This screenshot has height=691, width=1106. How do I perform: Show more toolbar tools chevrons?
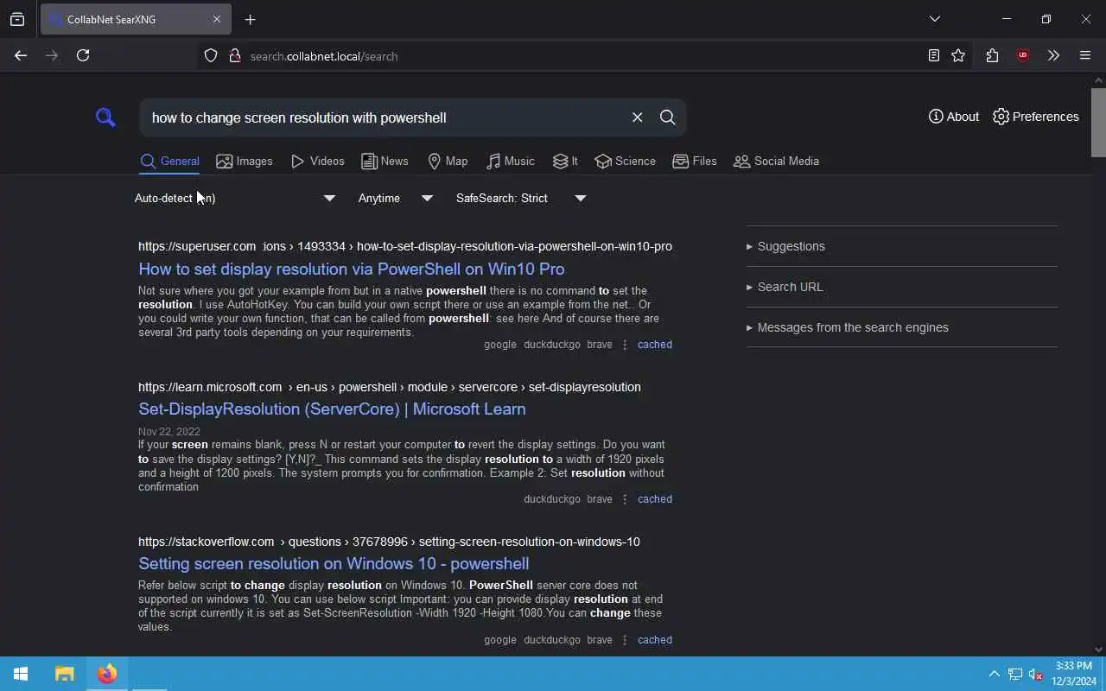click(1053, 55)
